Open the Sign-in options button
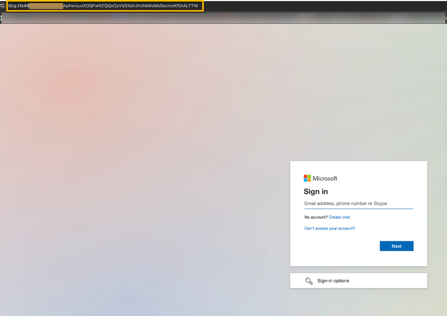 (358, 281)
